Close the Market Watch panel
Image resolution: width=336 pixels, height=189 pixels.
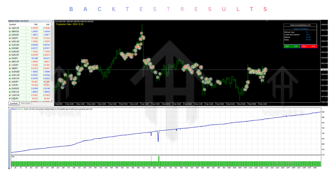tap(52, 21)
